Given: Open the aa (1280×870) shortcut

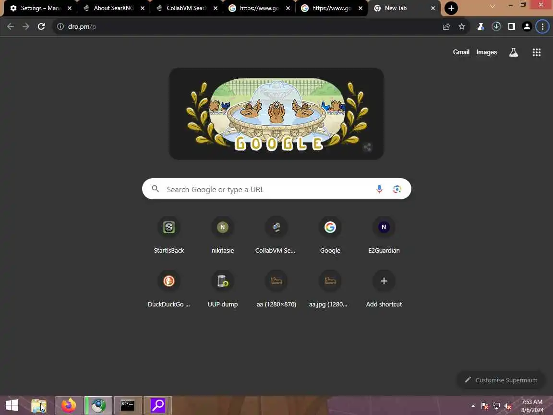Looking at the screenshot, I should [x=276, y=289].
